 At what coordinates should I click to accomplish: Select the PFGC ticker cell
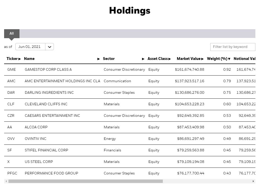pyautogui.click(x=12, y=173)
